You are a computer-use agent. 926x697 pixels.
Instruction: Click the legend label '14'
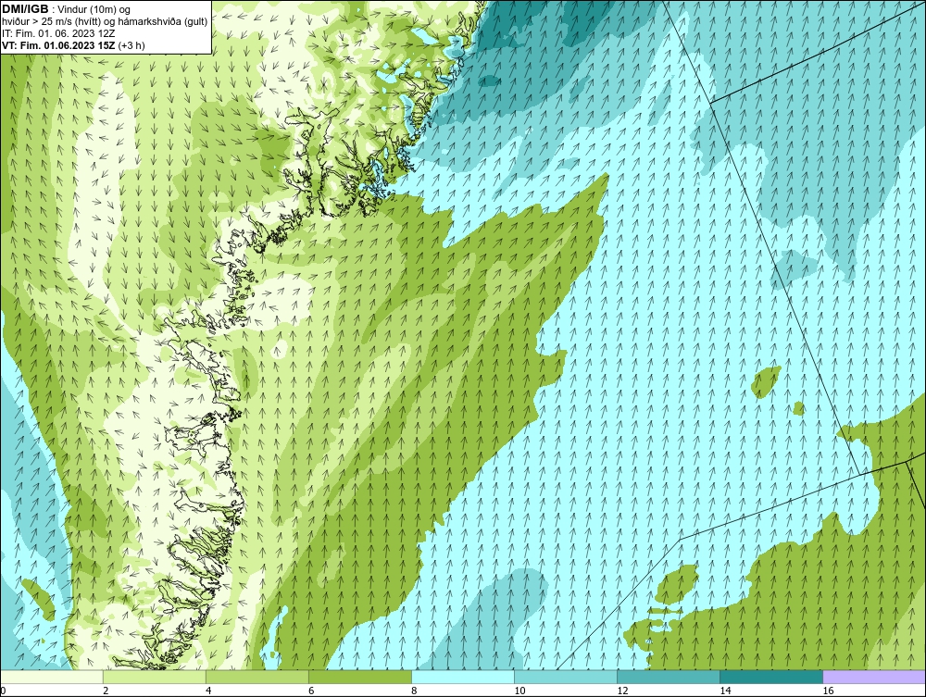[725, 691]
